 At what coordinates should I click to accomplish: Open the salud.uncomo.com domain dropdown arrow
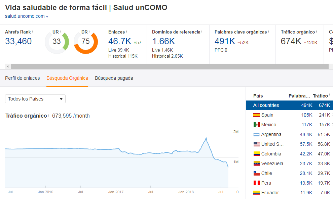click(47, 16)
